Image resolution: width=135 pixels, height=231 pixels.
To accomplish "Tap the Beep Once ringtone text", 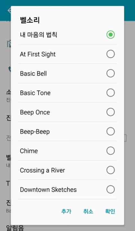I will coord(35,112).
